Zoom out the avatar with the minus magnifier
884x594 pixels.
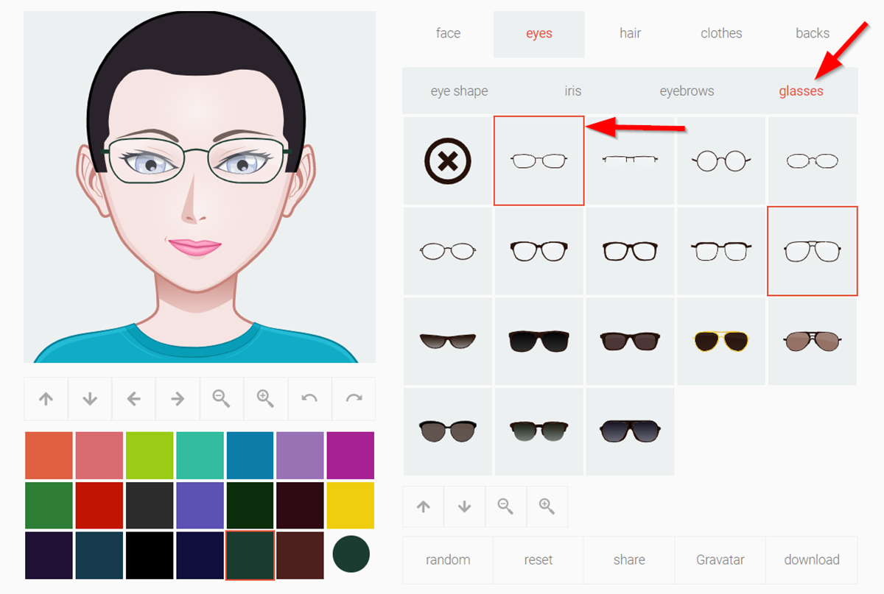tap(222, 398)
